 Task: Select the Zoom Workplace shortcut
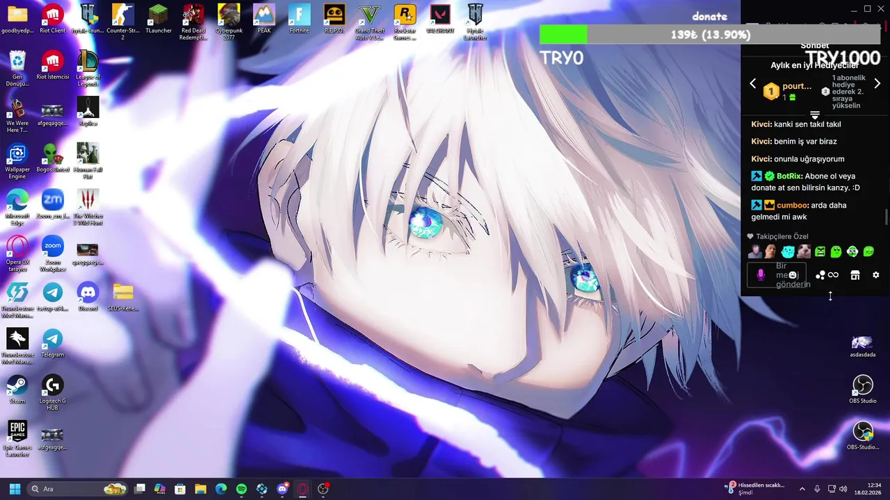(x=52, y=253)
